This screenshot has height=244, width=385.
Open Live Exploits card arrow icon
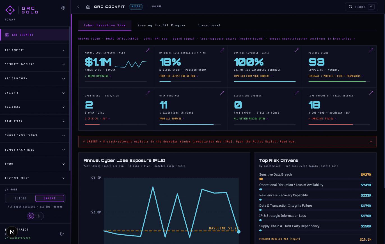point(371,93)
